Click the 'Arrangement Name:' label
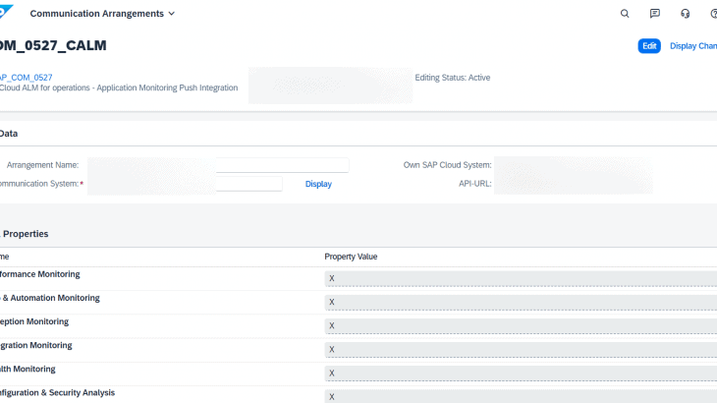The image size is (717, 403). 42,165
